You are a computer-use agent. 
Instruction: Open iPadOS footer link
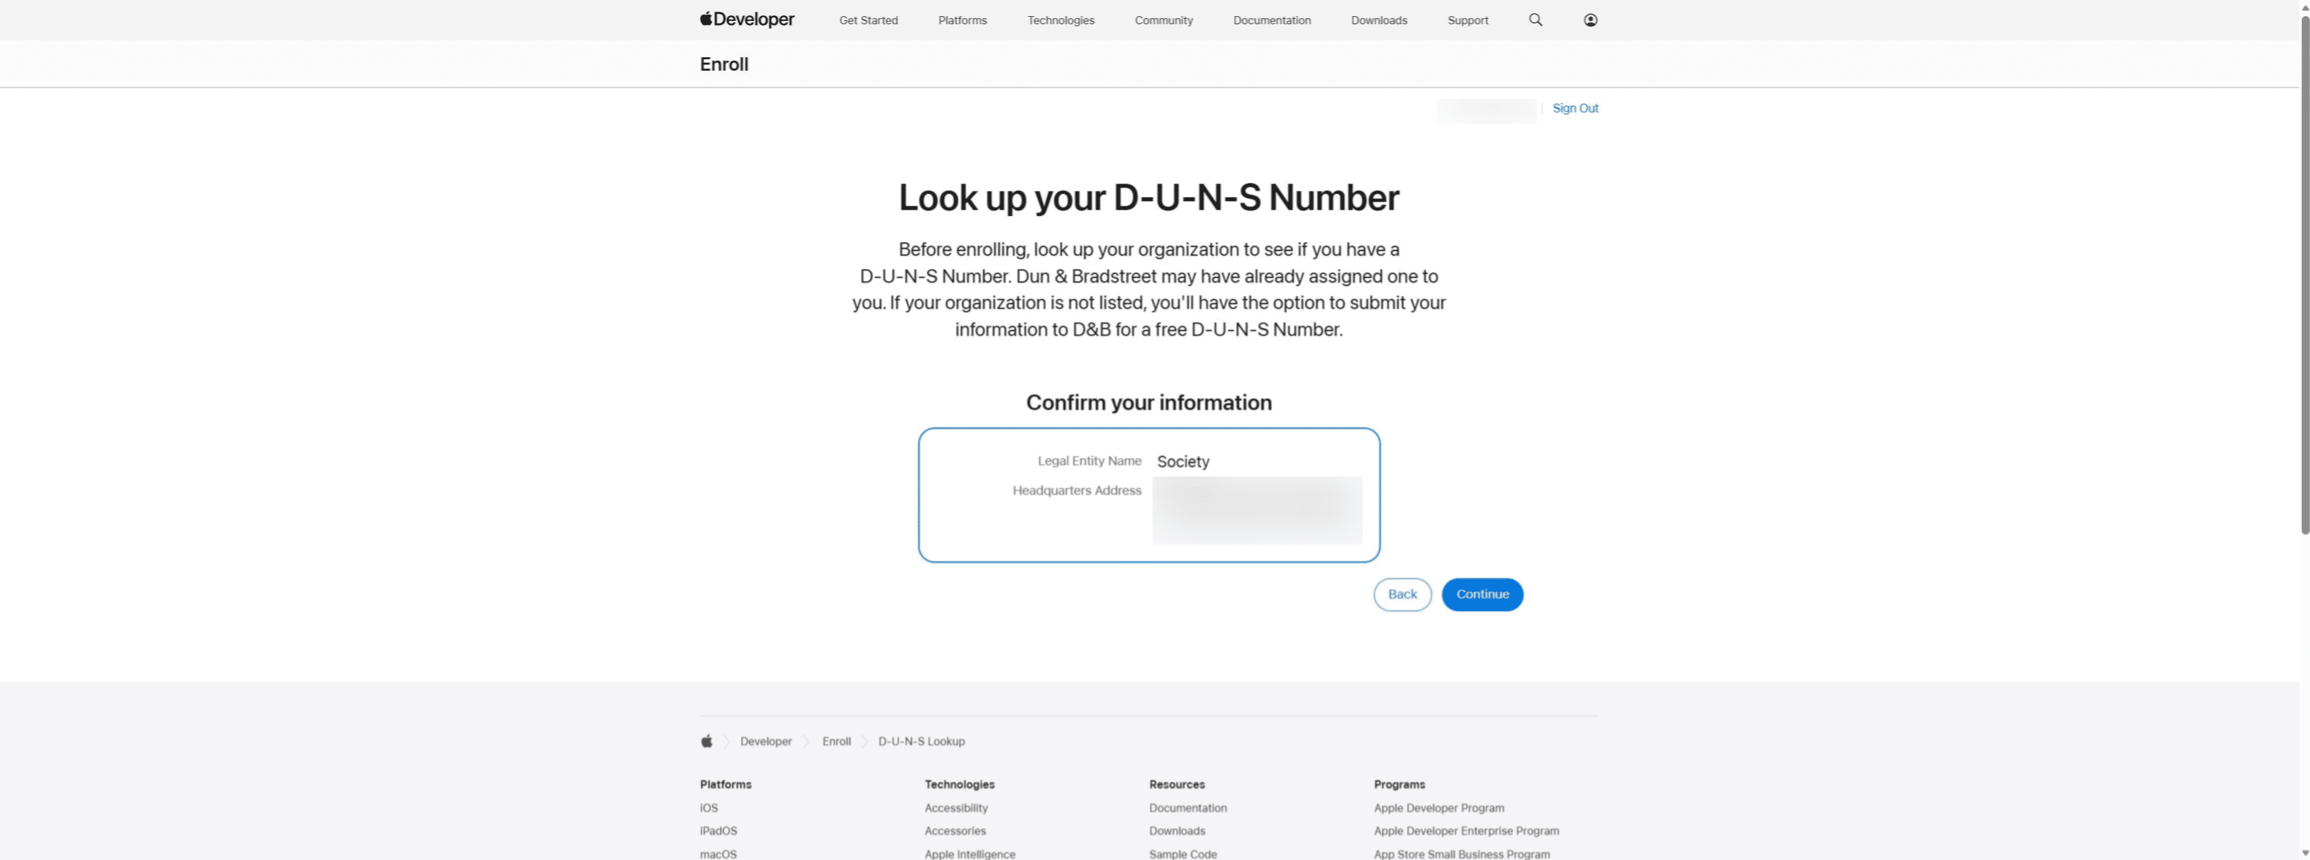click(718, 830)
